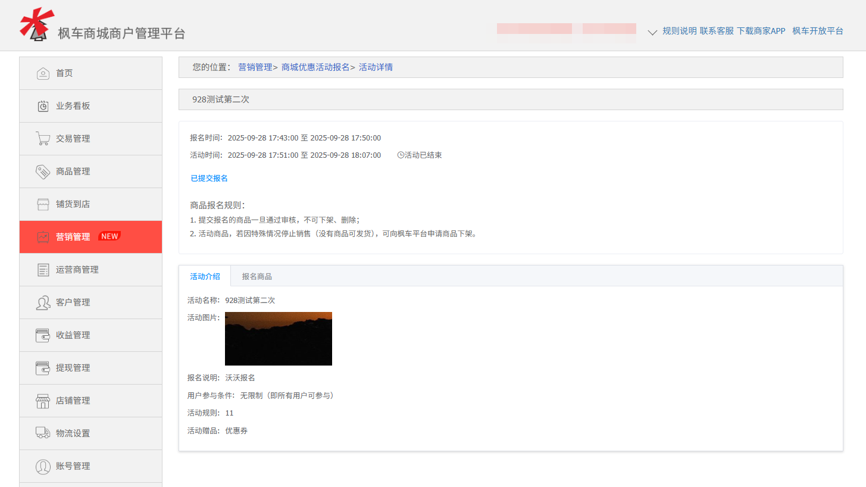
Task: Click the wallet icon for 收益管理
Action: click(x=43, y=335)
